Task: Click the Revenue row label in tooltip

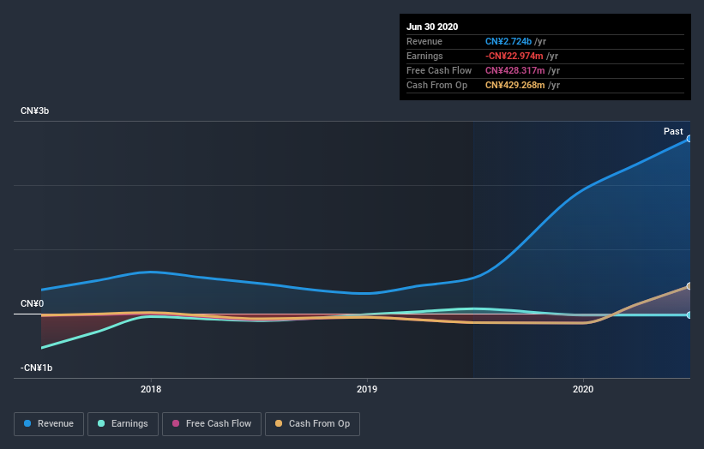Action: click(424, 41)
